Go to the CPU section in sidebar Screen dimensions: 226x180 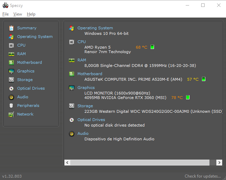[x=21, y=45]
